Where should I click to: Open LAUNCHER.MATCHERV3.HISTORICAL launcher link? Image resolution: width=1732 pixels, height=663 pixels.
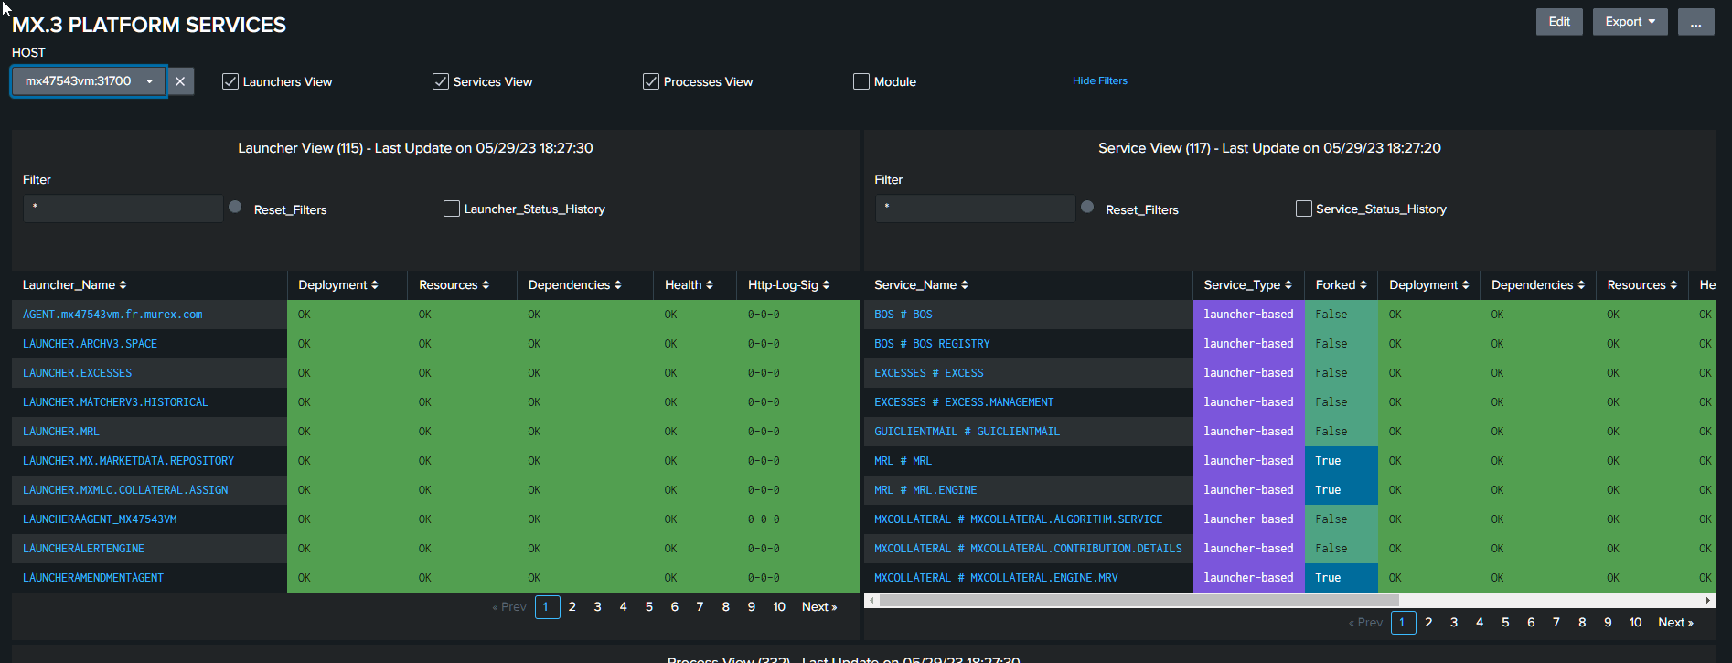115,401
